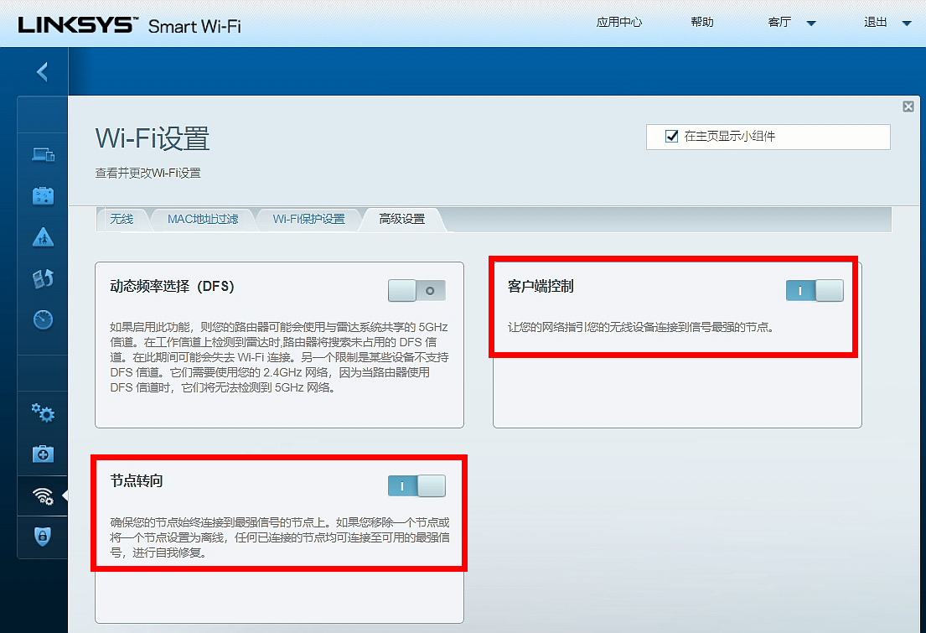Open the Connectivity settings gears icon
Viewport: 926px width, 633px height.
click(x=43, y=412)
